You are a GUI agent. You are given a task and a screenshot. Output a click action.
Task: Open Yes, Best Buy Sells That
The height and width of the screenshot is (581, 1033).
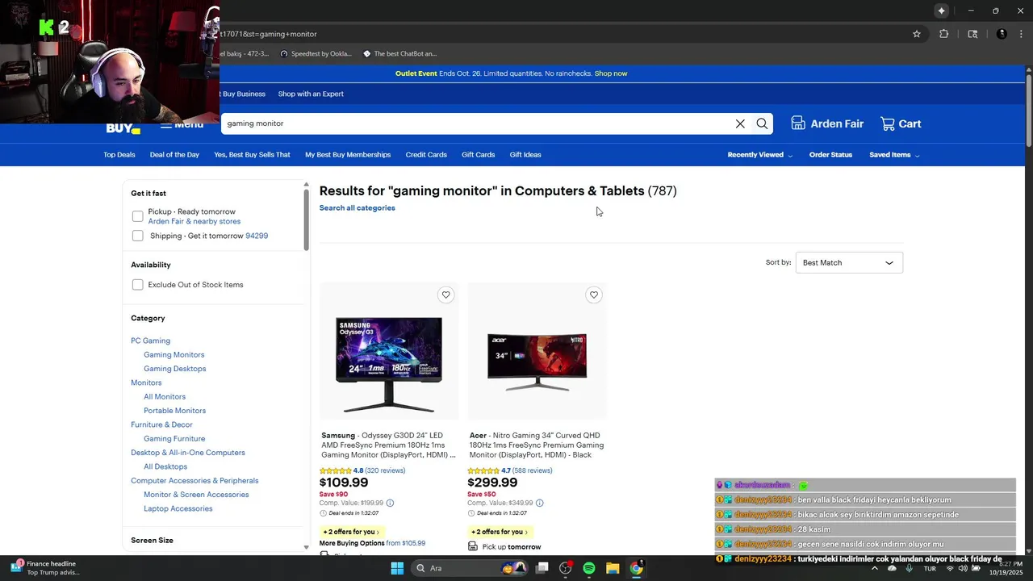(252, 155)
